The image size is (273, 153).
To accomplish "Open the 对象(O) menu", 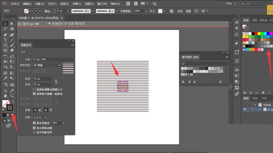I will click(40, 4).
